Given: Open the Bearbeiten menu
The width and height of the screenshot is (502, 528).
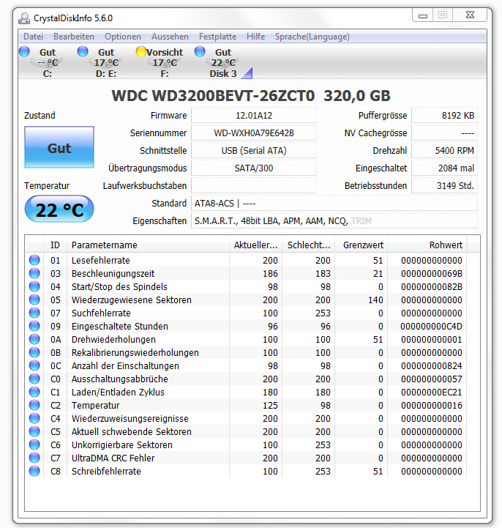Looking at the screenshot, I should pos(74,37).
